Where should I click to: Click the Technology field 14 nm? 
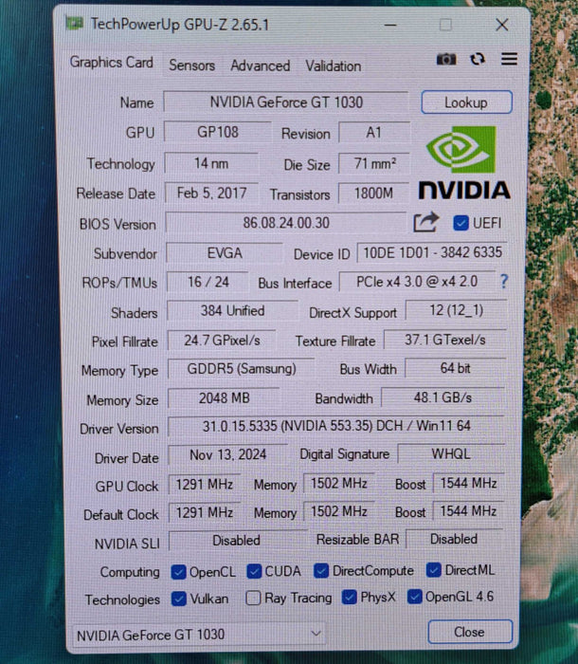211,163
